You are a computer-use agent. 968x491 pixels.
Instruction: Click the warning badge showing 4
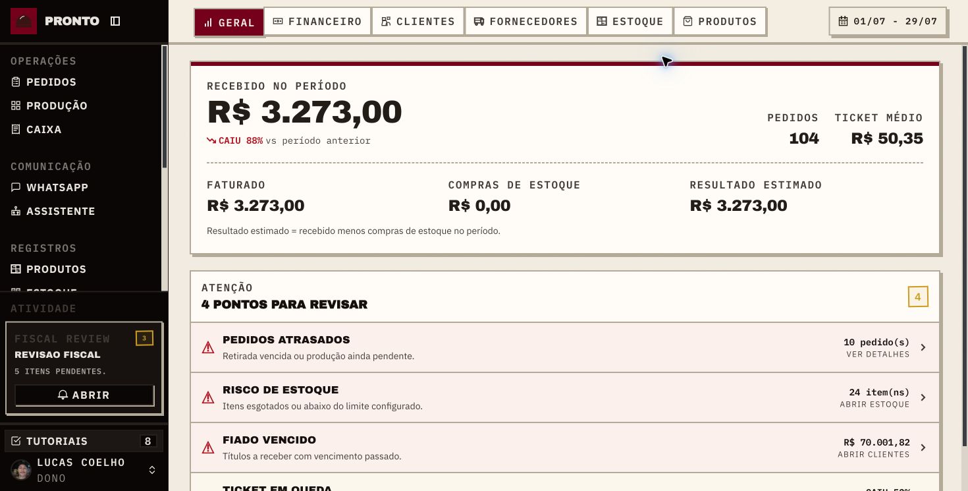click(918, 297)
